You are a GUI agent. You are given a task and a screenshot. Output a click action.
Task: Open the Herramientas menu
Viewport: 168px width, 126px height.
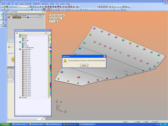tap(45, 4)
